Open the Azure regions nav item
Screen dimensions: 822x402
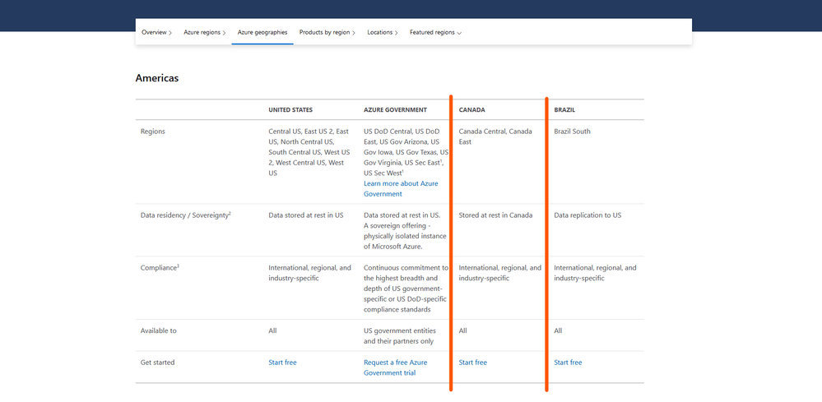tap(204, 32)
